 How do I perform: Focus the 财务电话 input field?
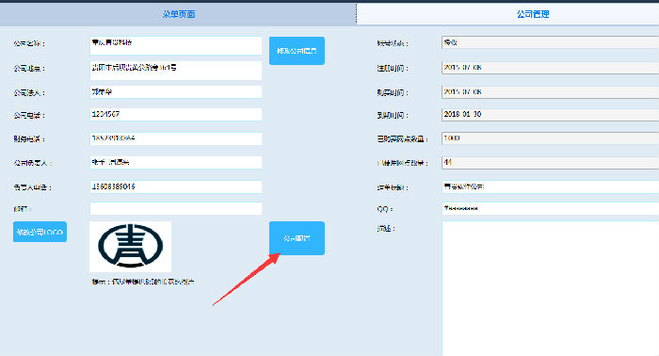tap(176, 138)
